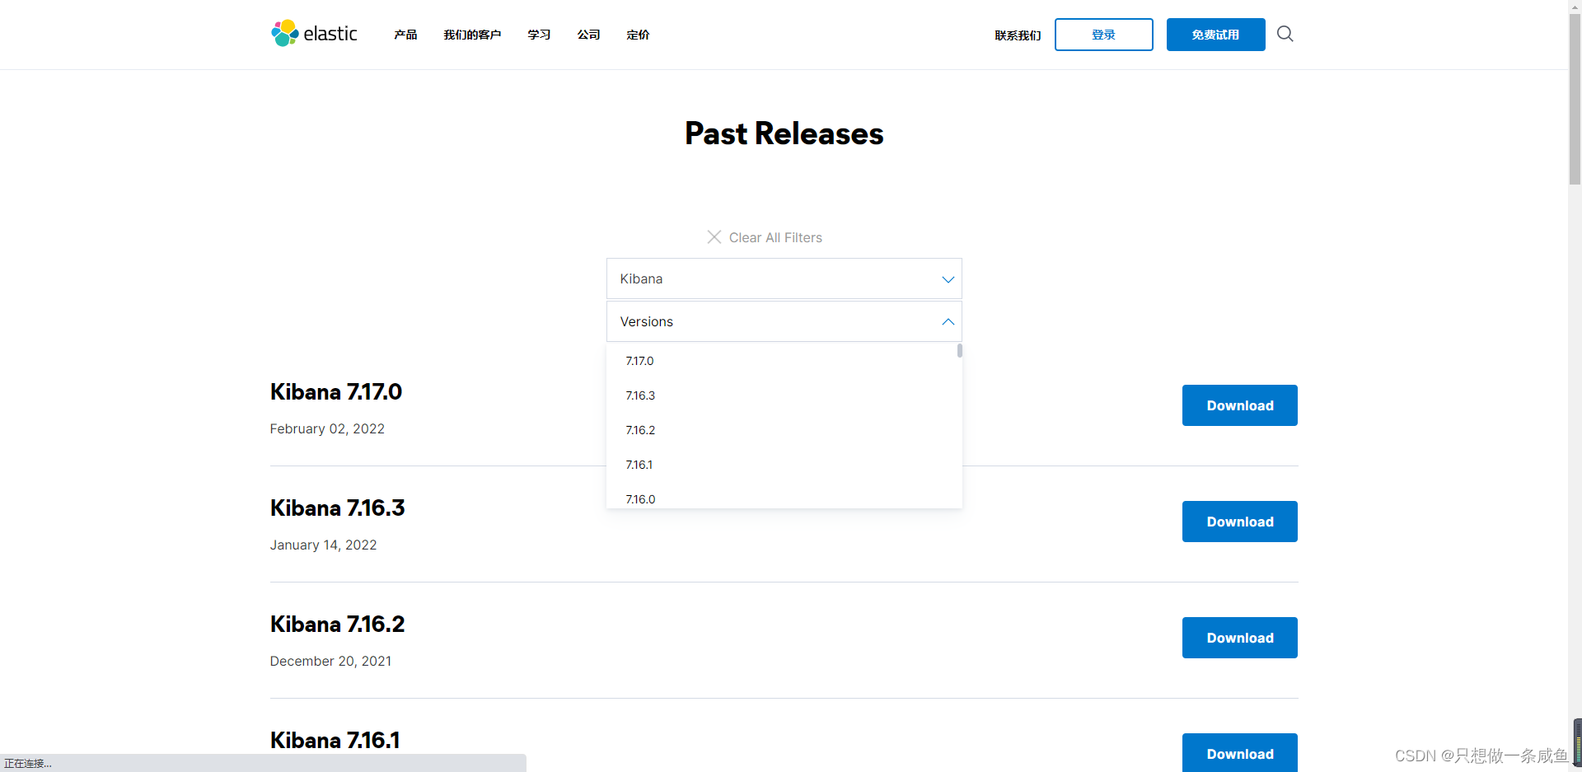The image size is (1582, 772).
Task: Collapse the Versions dropdown
Action: (x=784, y=321)
